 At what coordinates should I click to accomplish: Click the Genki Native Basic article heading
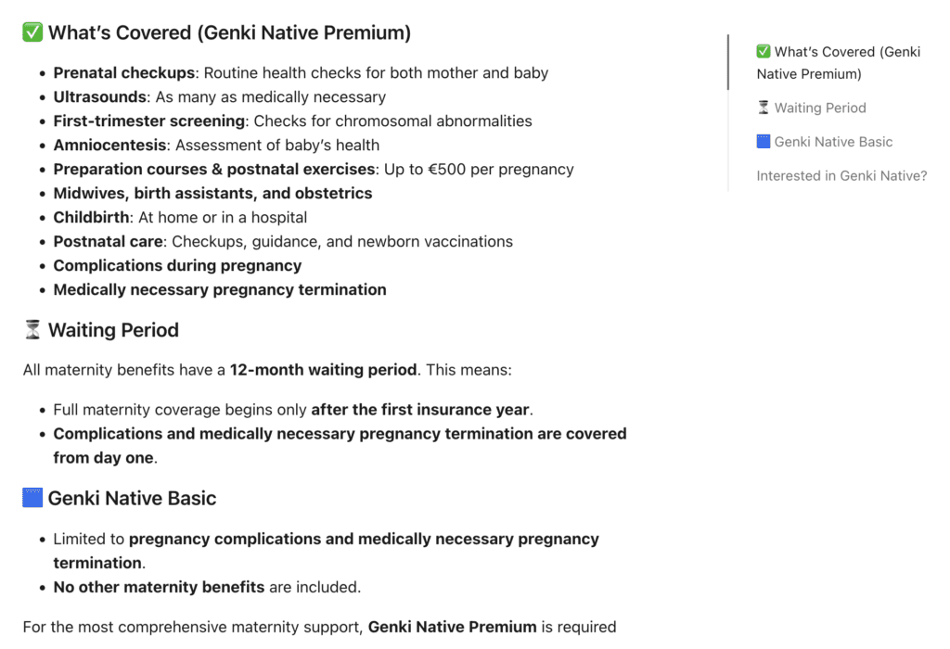click(x=132, y=498)
